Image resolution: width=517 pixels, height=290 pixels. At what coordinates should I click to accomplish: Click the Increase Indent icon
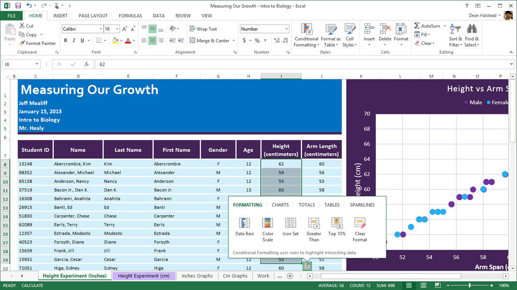point(181,40)
